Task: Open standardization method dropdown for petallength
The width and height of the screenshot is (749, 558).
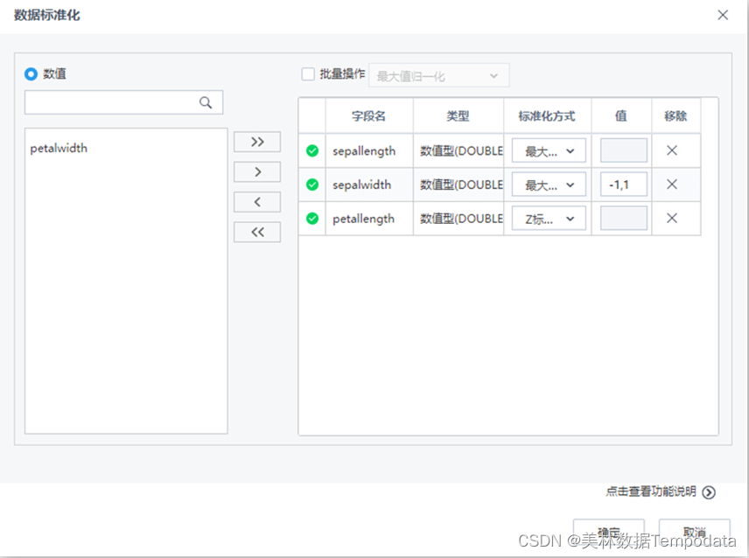Action: [549, 219]
